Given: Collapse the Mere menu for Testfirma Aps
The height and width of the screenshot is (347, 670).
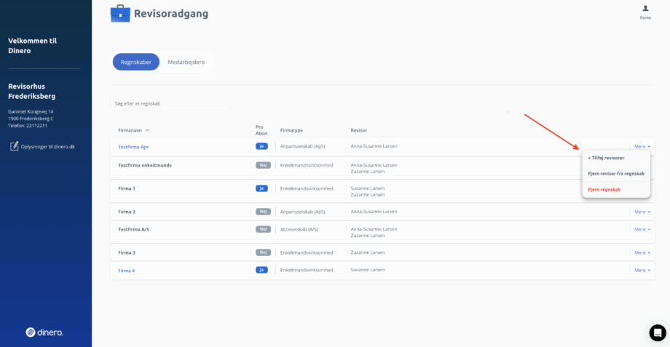Looking at the screenshot, I should 642,146.
